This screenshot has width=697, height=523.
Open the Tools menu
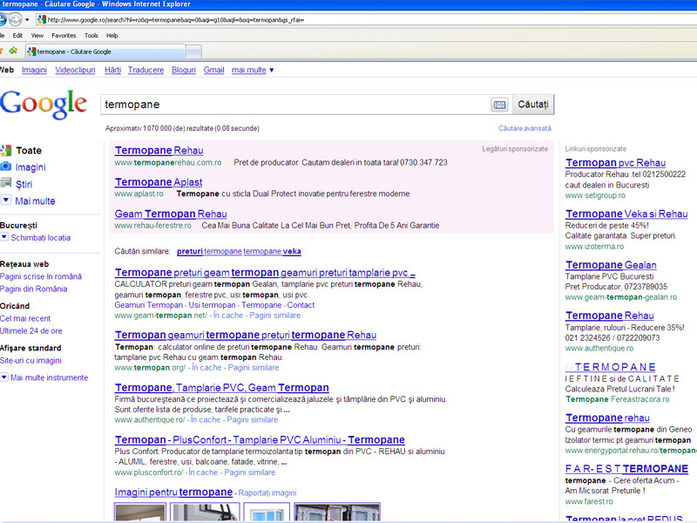[91, 36]
